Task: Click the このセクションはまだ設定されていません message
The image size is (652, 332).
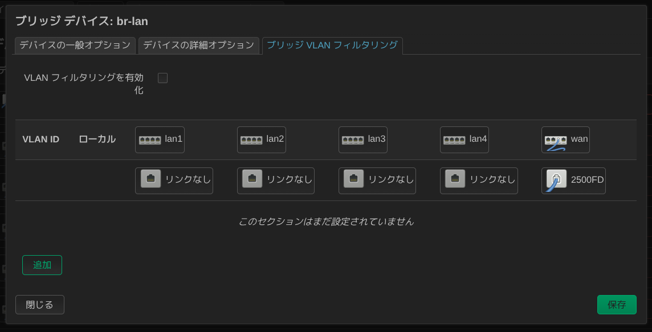Action: click(326, 222)
